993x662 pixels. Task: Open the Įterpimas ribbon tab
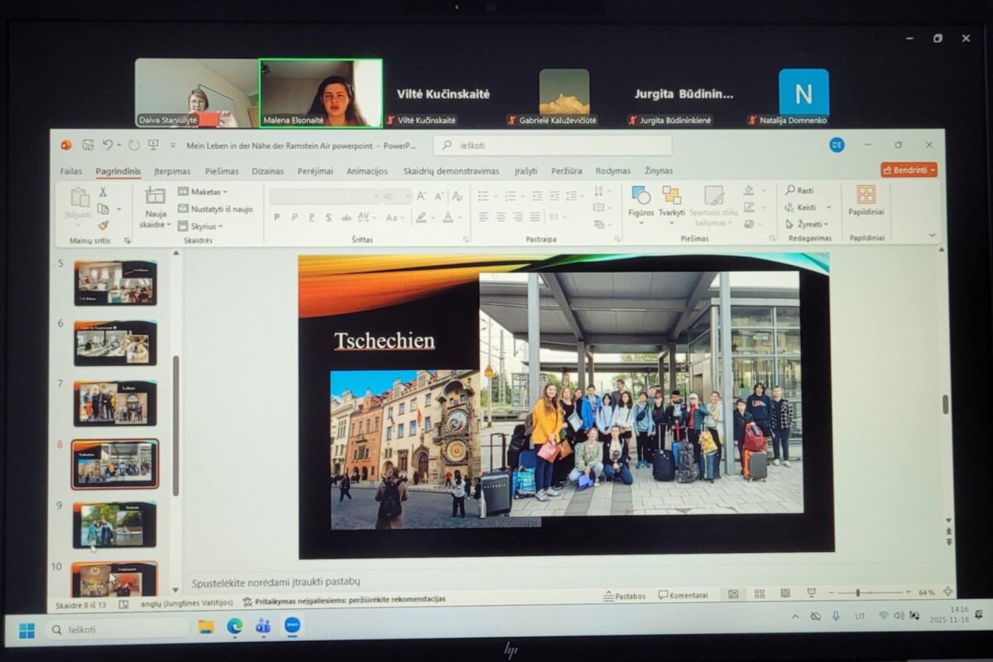coord(172,171)
